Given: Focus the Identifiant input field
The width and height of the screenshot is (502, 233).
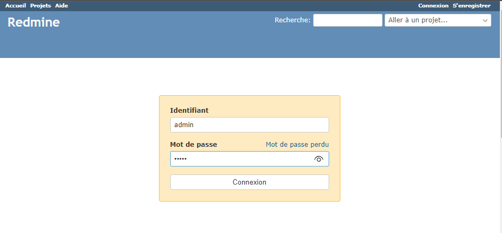Looking at the screenshot, I should 249,125.
